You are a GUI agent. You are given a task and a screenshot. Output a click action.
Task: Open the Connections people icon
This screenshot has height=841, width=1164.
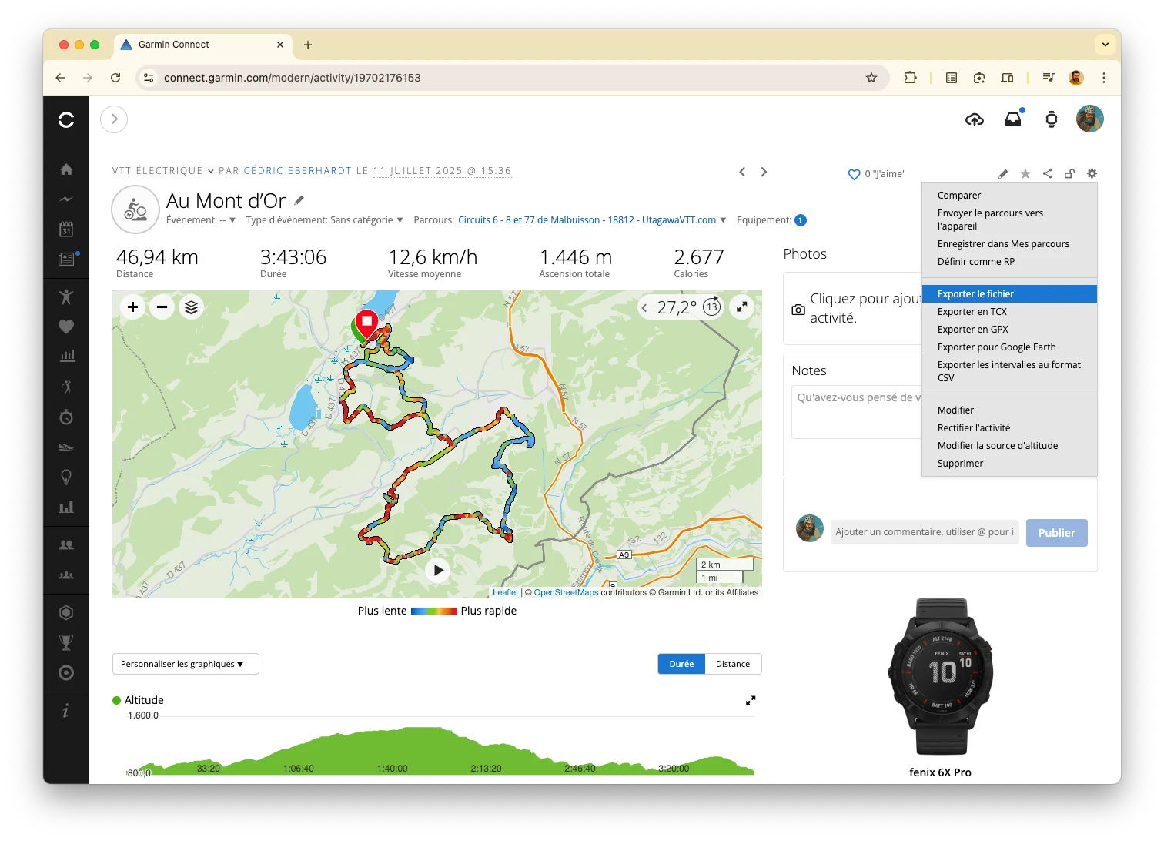coord(66,544)
